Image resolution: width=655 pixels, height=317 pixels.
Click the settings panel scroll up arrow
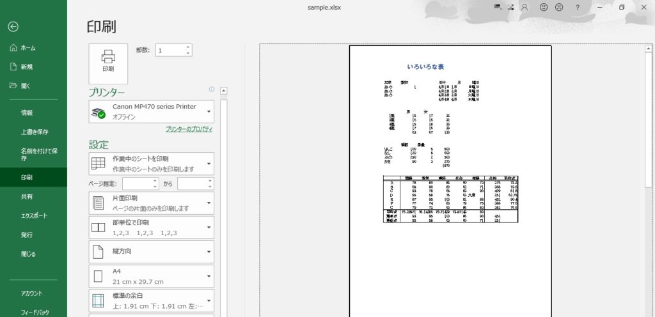(x=224, y=91)
